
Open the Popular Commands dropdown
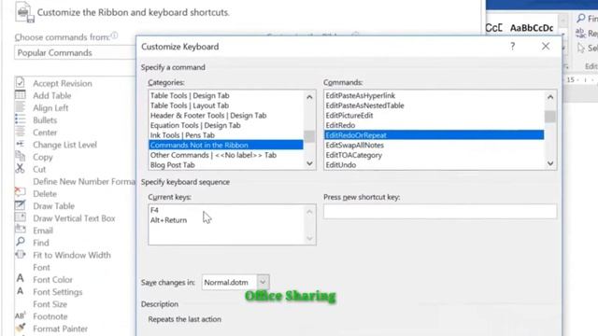75,52
